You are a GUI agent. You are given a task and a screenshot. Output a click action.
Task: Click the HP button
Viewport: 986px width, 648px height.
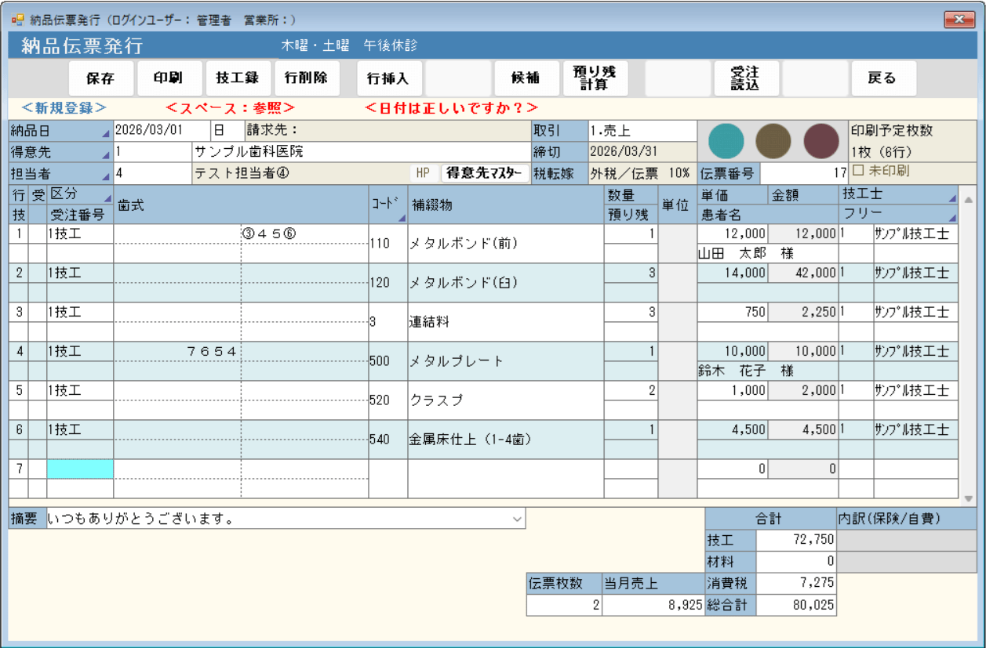[423, 173]
